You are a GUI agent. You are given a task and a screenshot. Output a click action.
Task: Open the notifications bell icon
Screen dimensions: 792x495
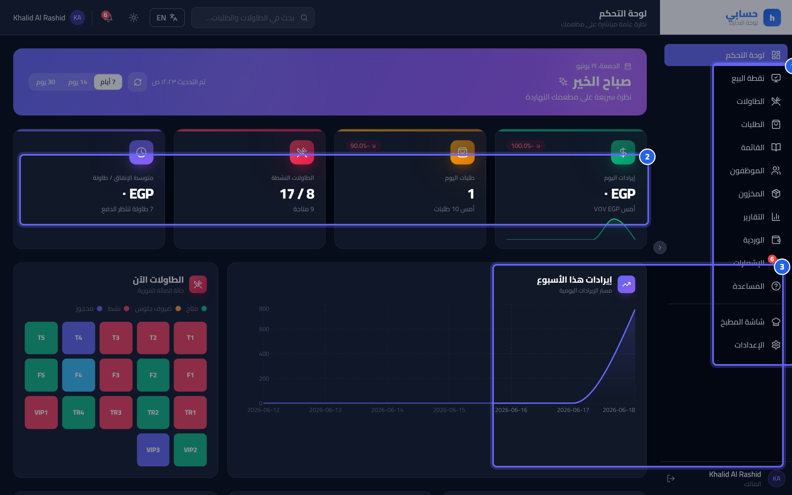107,17
